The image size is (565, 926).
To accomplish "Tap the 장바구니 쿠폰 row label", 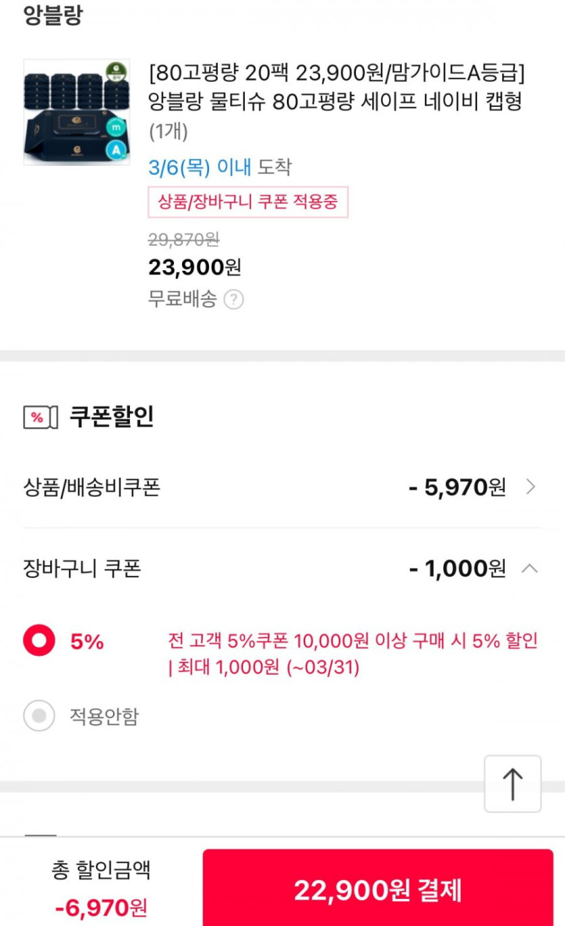I will (x=82, y=568).
